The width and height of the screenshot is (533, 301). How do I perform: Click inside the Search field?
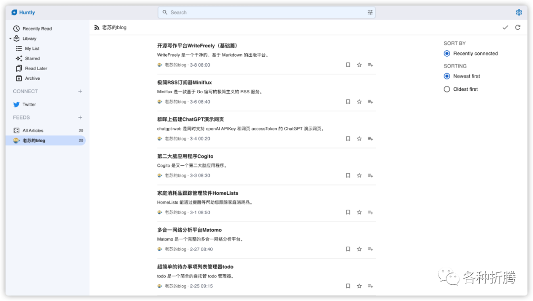tap(266, 12)
